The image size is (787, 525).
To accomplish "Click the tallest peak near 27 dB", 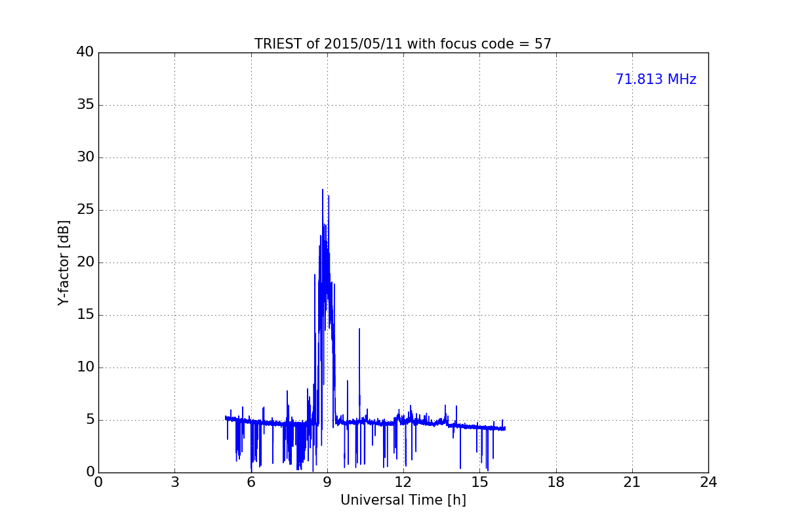I will 323,190.
